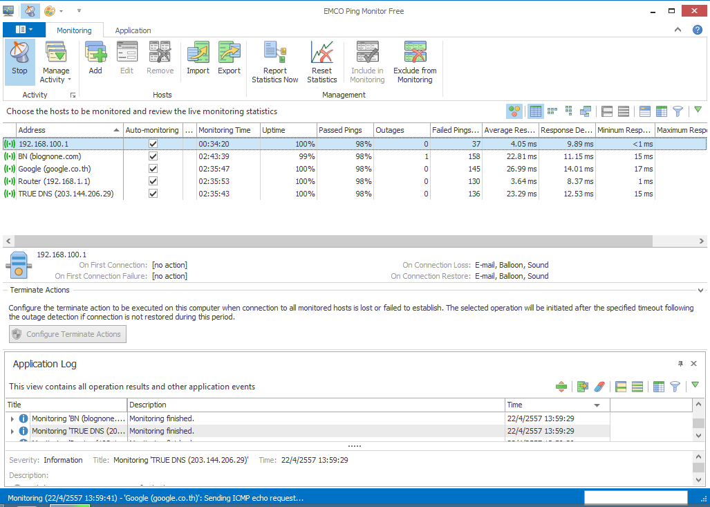Expand the Monitoring 'TRUE DNS' log entry
Image resolution: width=710 pixels, height=507 pixels.
point(12,432)
